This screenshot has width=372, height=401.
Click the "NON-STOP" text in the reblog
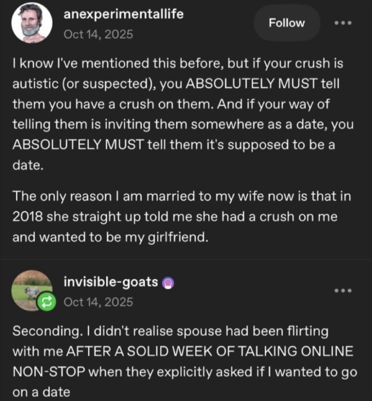pyautogui.click(x=48, y=372)
